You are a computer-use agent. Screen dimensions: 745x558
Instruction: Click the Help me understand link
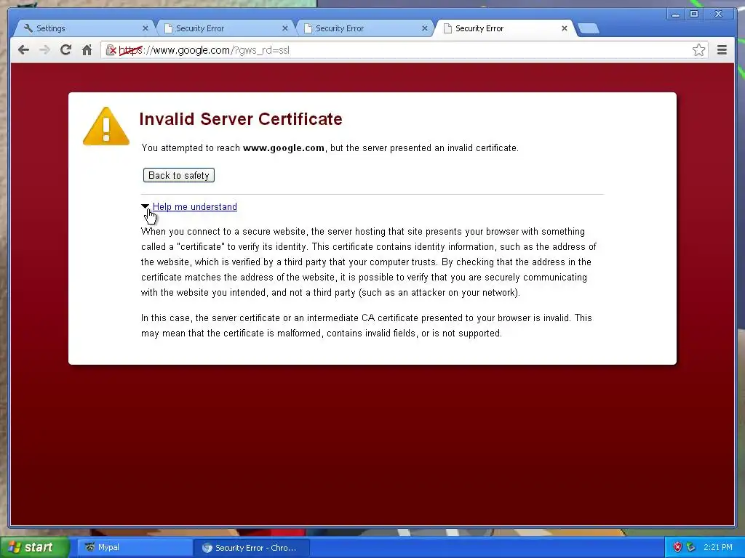(x=195, y=207)
